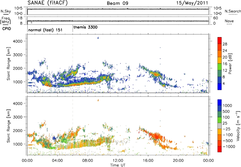The image size is (241, 167).
Task: Pick the red bottom segment of Velocity colorbar
Action: pyautogui.click(x=220, y=149)
